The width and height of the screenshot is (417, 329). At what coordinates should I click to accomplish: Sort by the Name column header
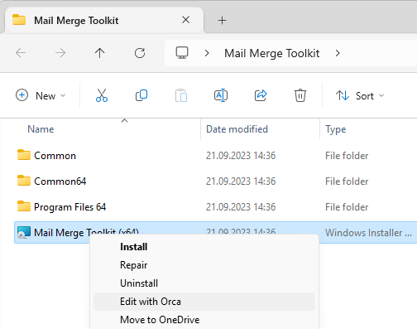41,129
